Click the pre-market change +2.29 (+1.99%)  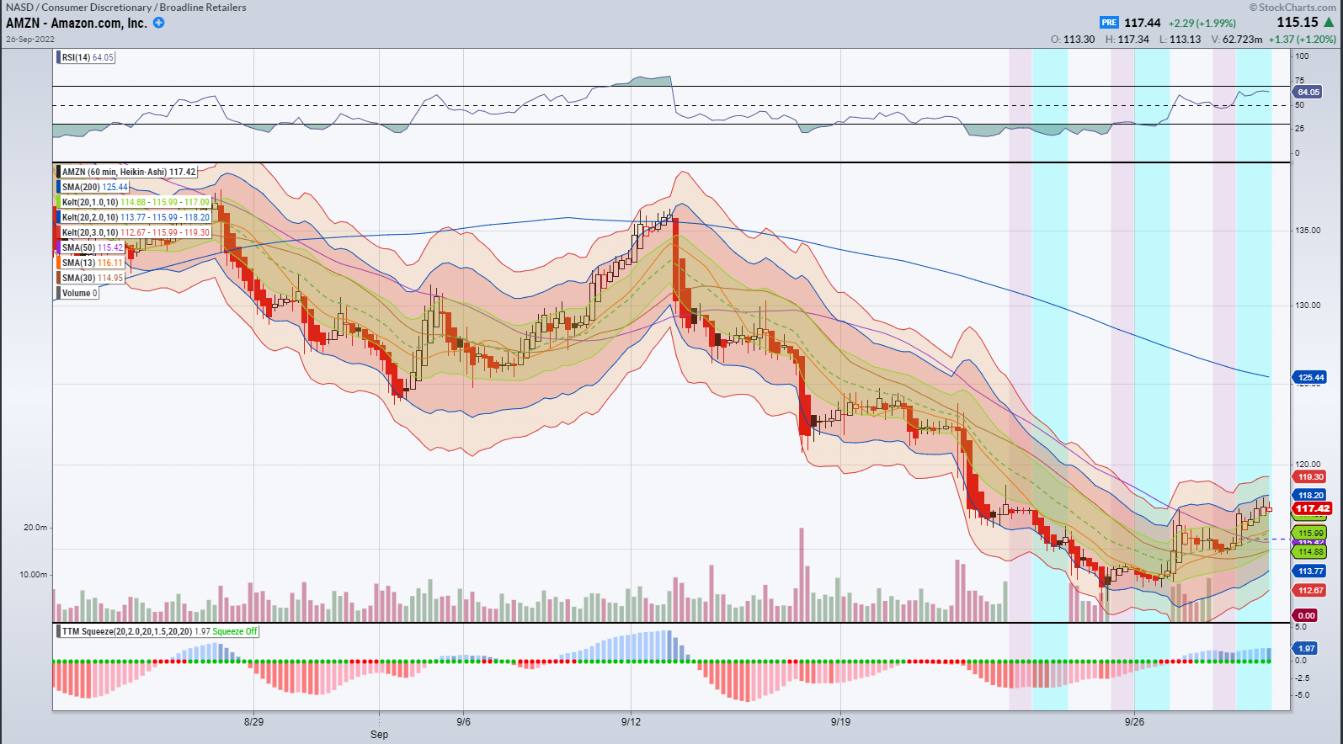pyautogui.click(x=1202, y=24)
